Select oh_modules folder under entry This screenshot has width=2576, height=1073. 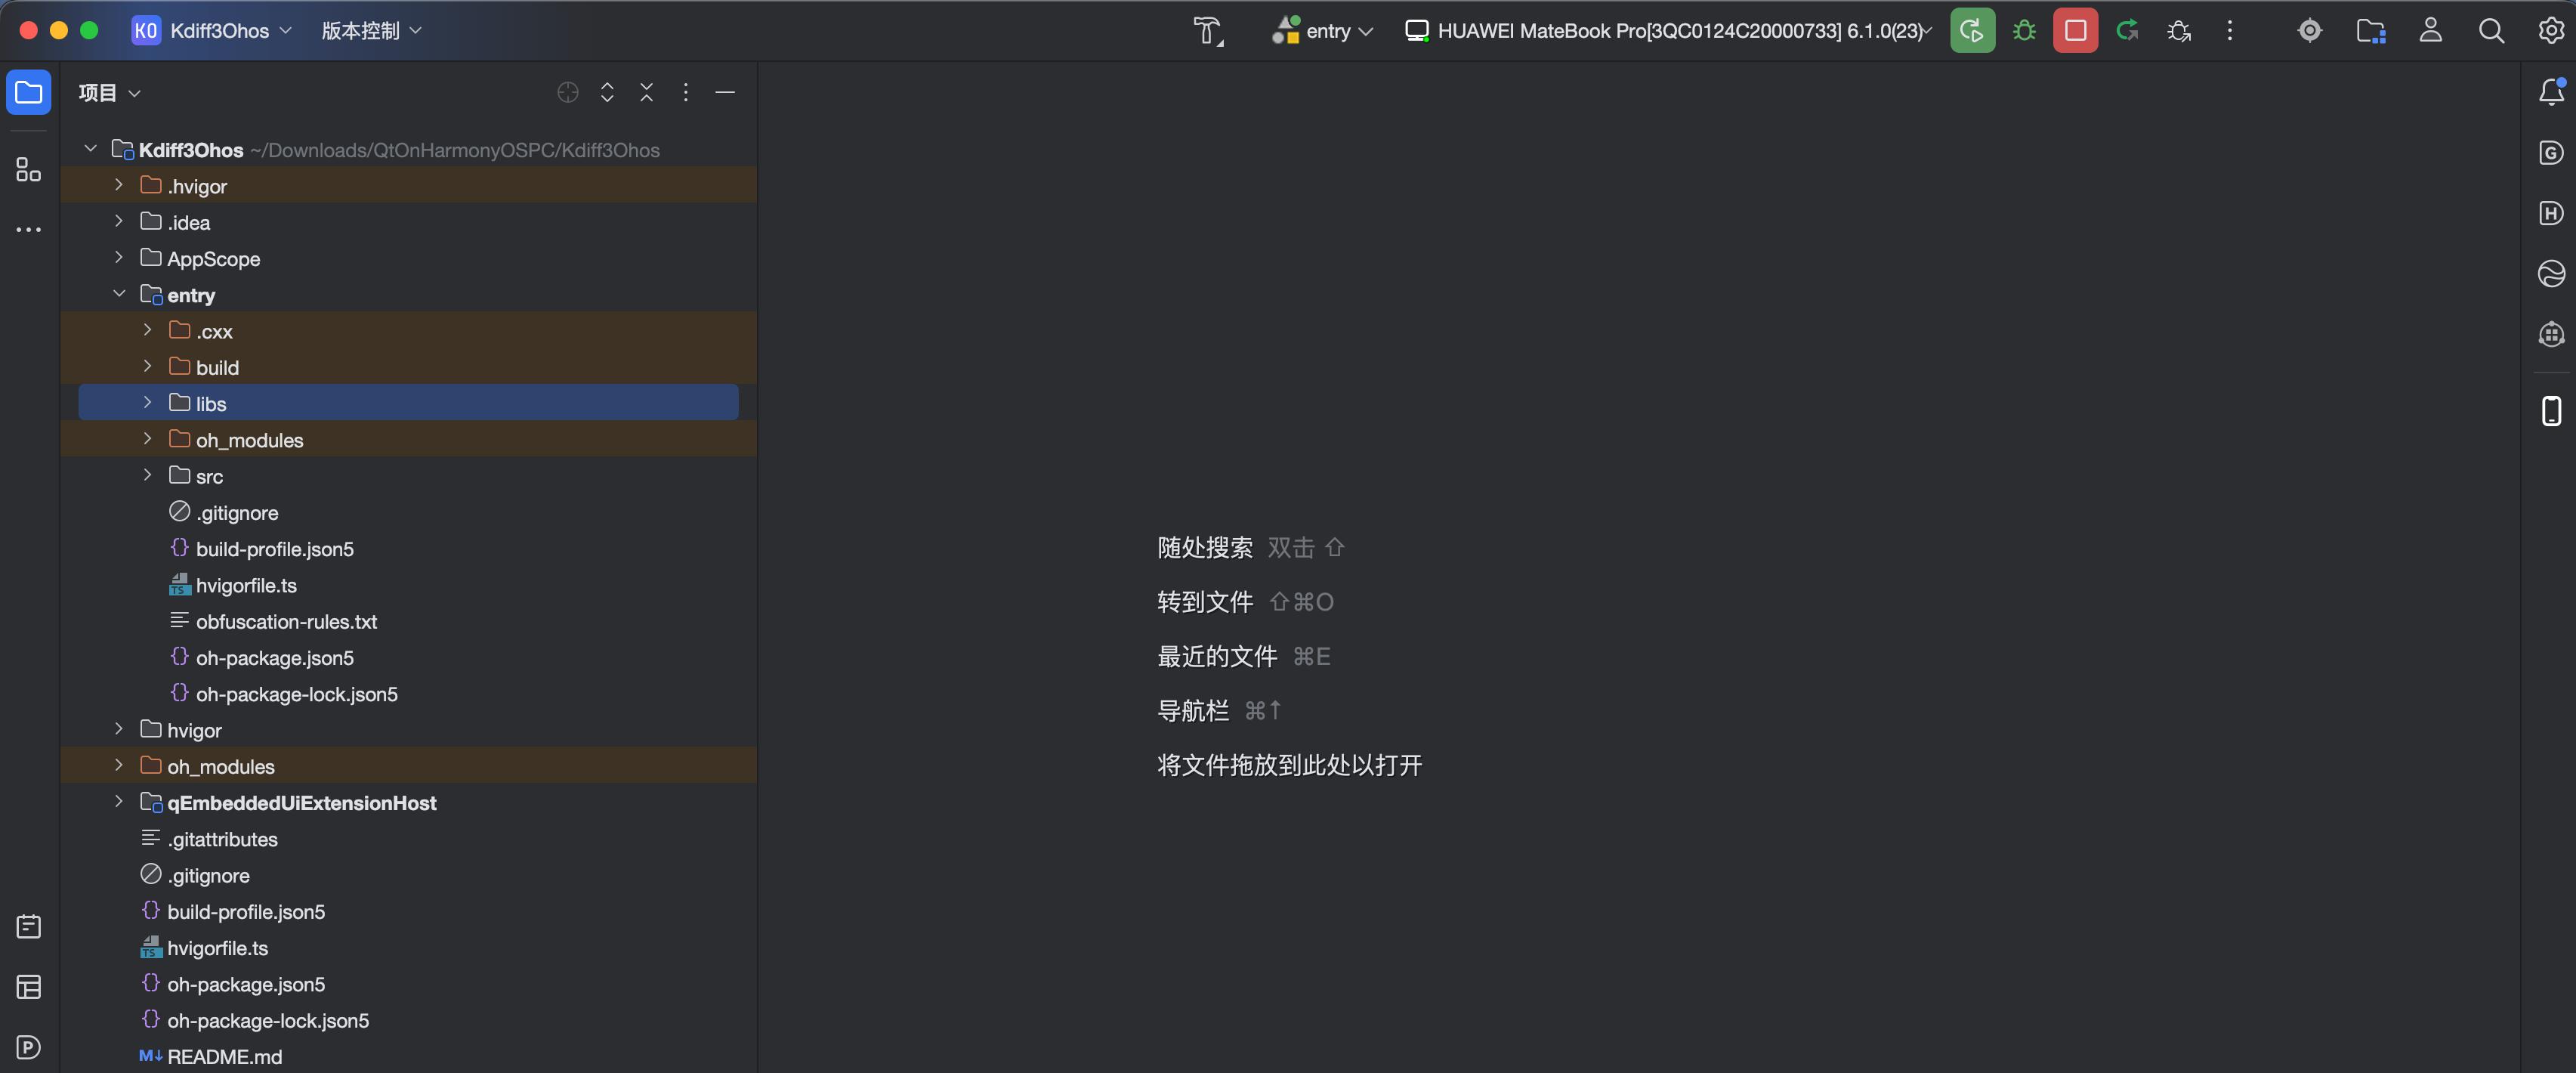pos(408,439)
